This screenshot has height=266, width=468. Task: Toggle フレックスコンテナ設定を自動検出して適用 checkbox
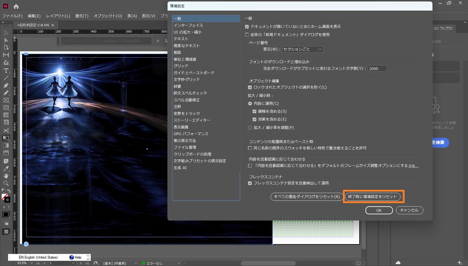[x=250, y=183]
